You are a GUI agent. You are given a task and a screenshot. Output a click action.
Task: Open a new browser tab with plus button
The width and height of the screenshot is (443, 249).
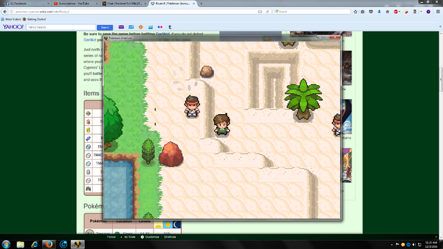(x=201, y=3)
